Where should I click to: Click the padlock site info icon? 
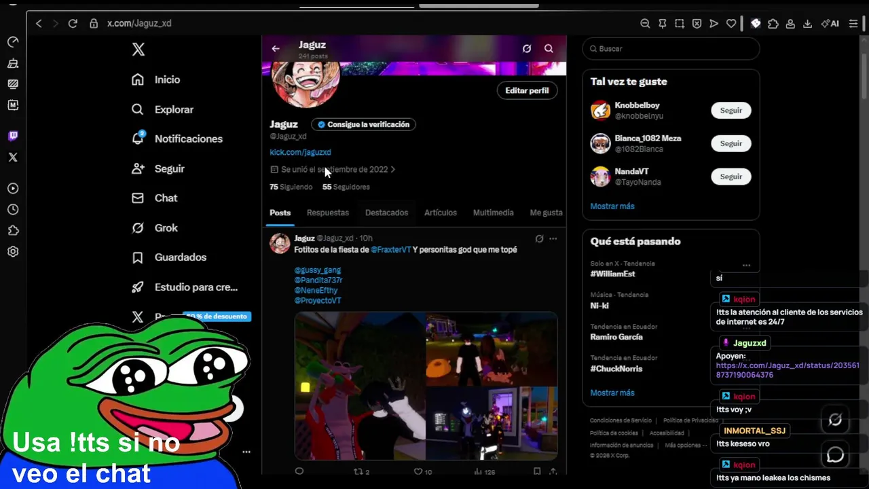click(x=94, y=23)
